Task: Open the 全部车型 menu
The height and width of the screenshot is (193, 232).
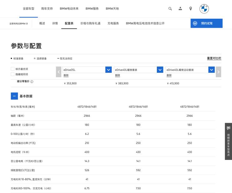Action: tap(28, 9)
